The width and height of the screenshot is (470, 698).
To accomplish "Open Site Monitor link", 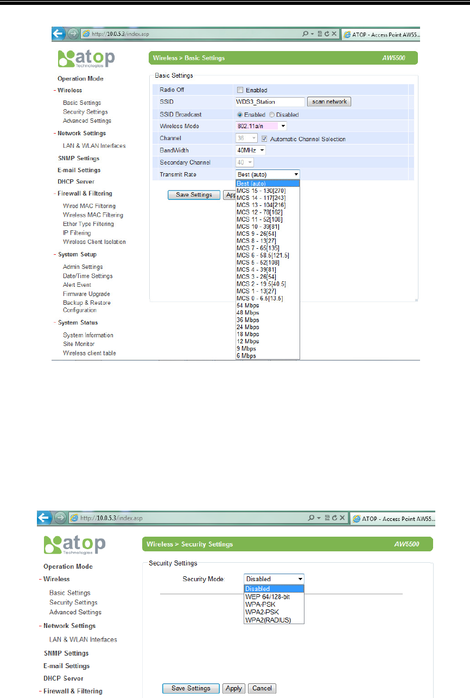I will click(79, 344).
